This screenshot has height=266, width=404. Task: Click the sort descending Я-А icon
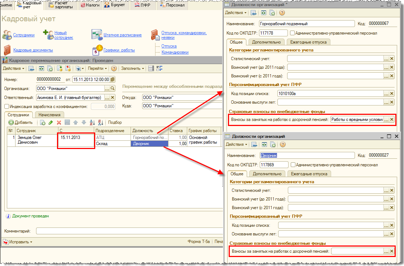click(101, 123)
